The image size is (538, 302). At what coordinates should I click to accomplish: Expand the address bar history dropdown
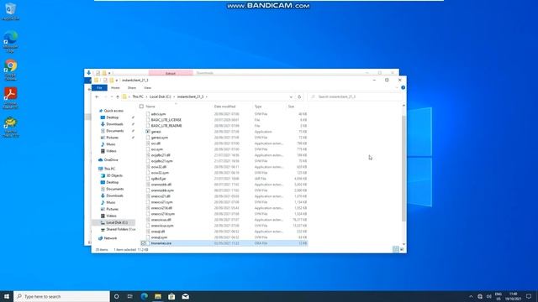tap(291, 97)
